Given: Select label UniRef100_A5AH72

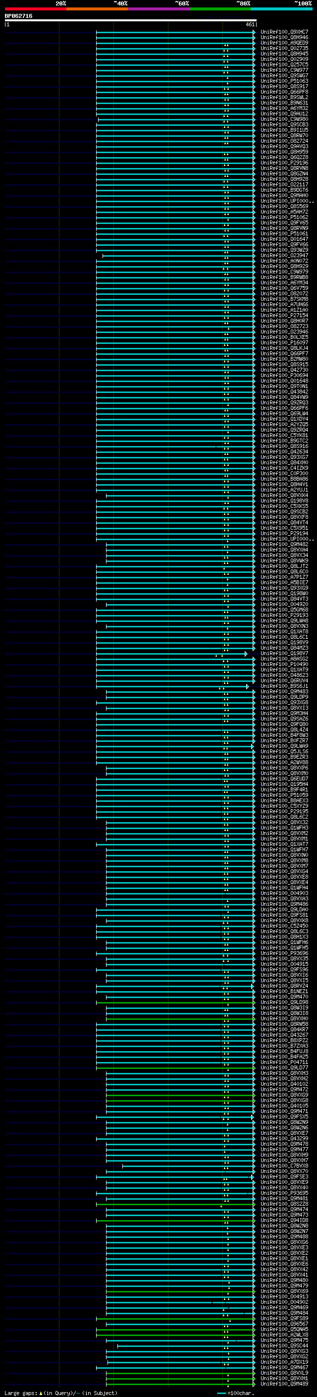Looking at the screenshot, I should tap(284, 212).
